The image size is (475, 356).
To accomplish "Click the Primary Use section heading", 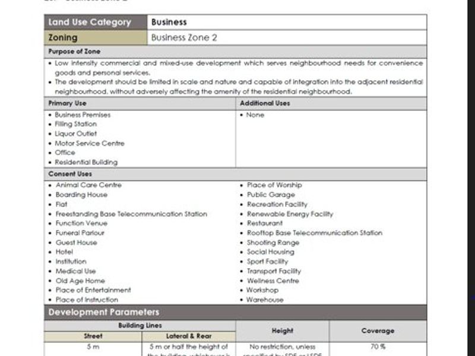I will [67, 103].
